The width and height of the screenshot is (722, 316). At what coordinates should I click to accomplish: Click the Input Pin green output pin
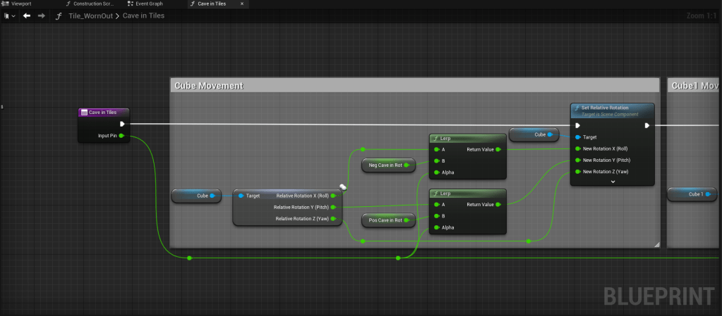121,135
